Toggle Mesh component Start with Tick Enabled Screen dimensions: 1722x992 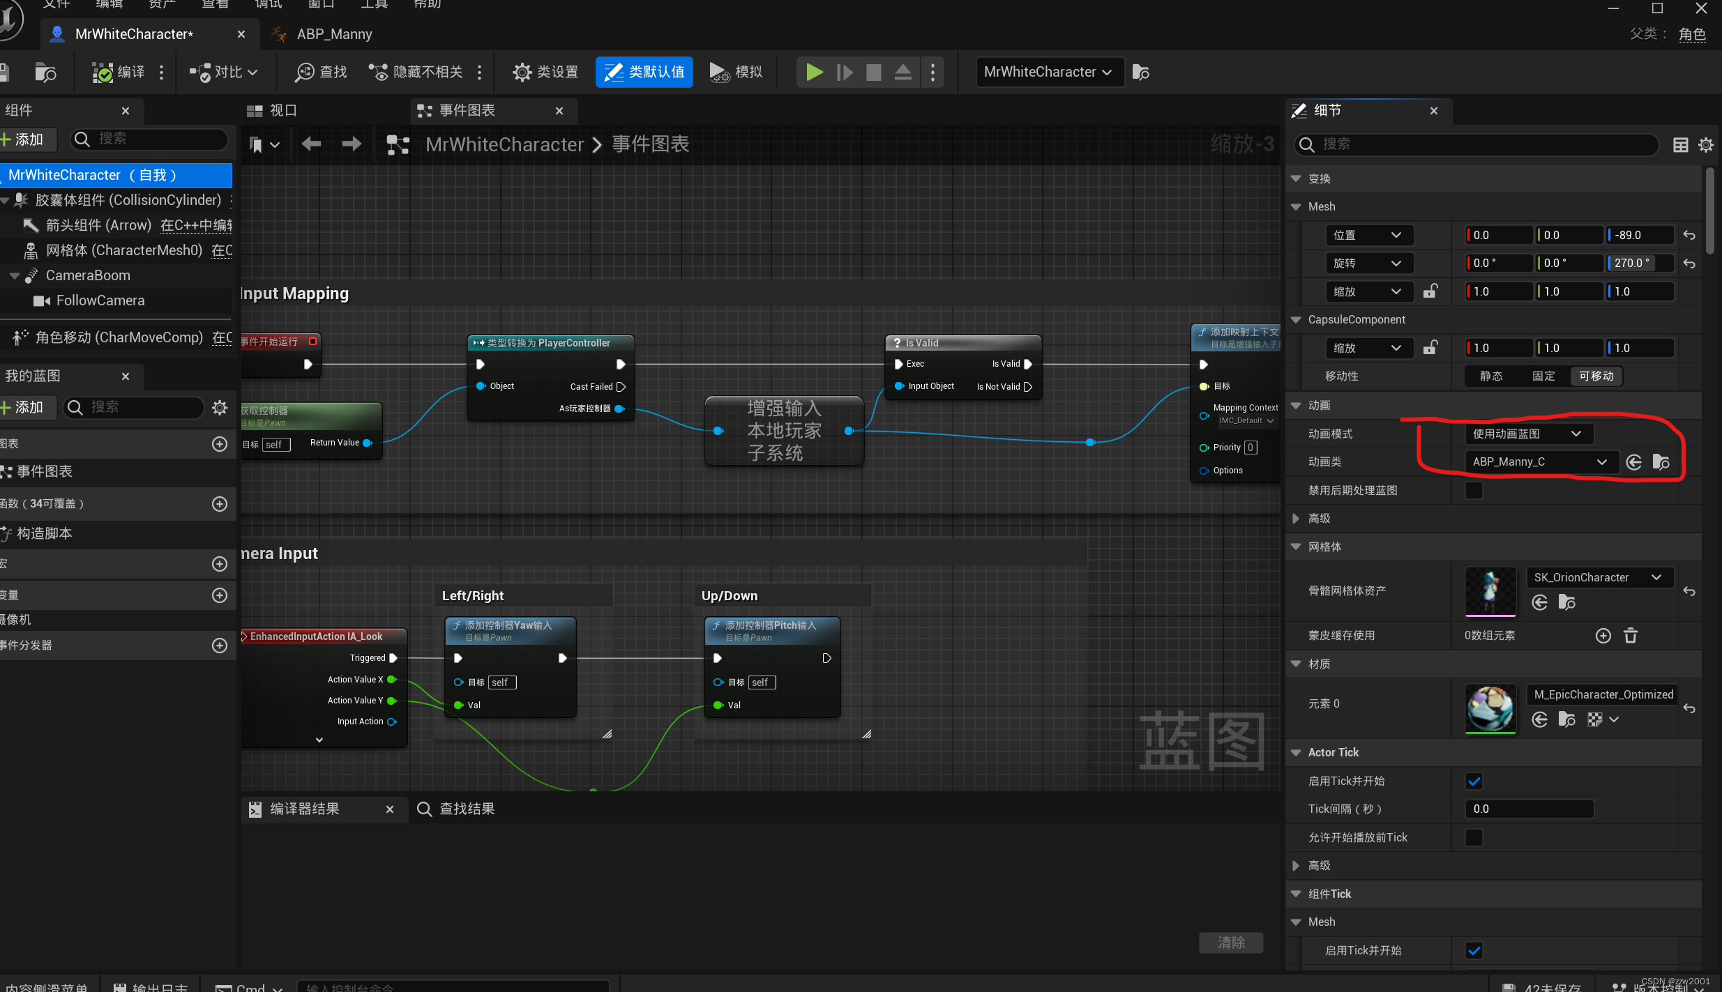click(1474, 950)
